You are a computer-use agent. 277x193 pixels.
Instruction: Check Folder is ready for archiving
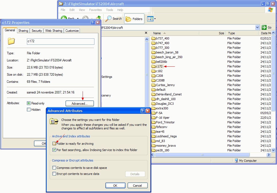54,144
